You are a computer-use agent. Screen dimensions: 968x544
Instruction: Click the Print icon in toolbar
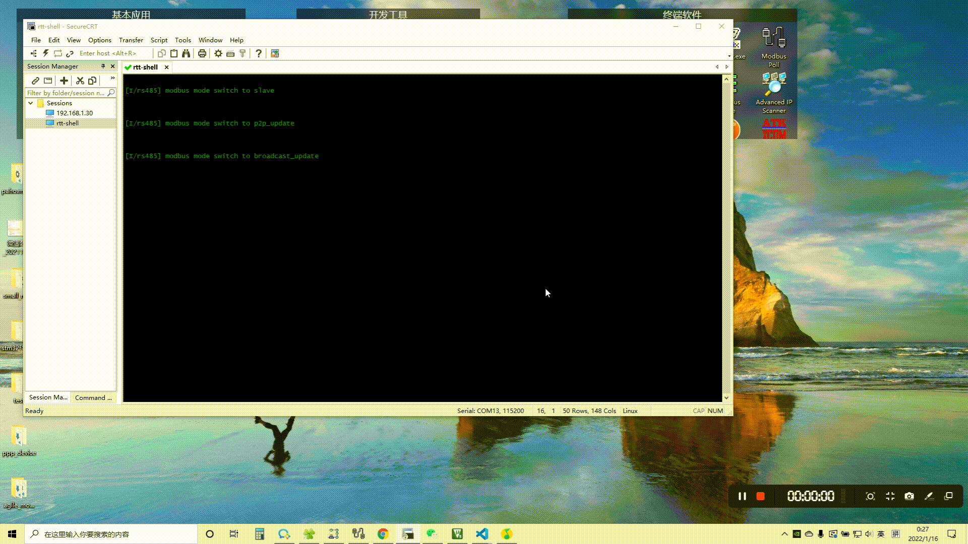click(x=202, y=53)
